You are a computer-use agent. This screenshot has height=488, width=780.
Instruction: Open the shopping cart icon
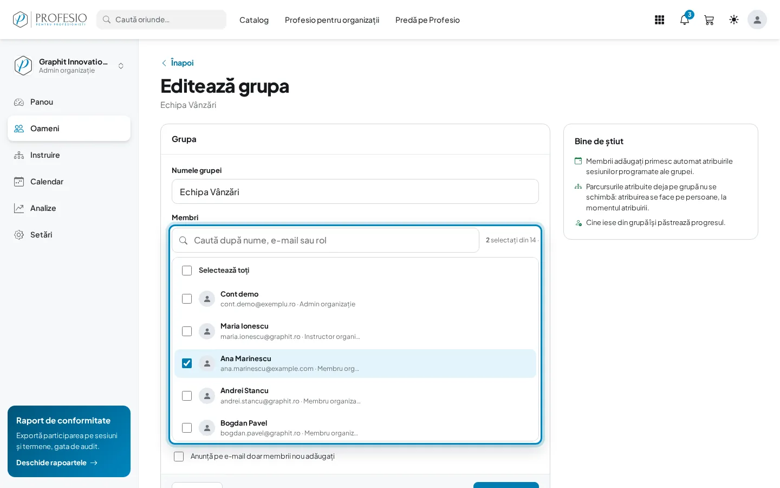point(709,20)
